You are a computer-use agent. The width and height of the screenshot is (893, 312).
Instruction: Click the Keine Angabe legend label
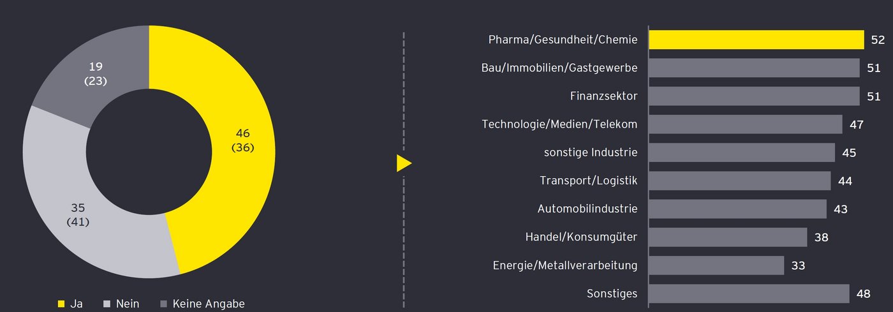209,304
